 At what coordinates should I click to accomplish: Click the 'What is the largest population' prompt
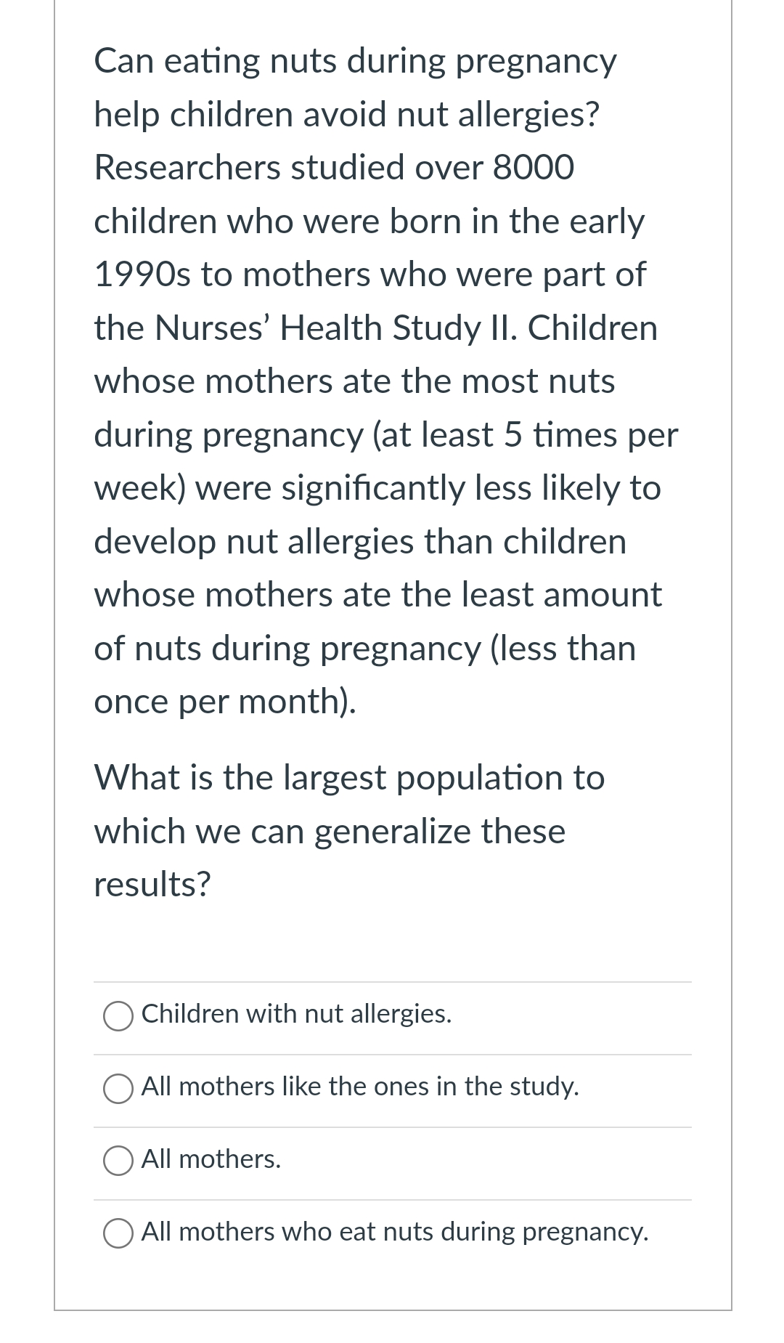click(x=348, y=831)
